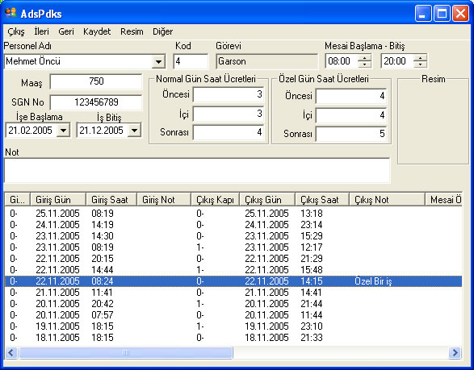
Task: Click Kaydet in the menu bar
Action: [x=97, y=31]
